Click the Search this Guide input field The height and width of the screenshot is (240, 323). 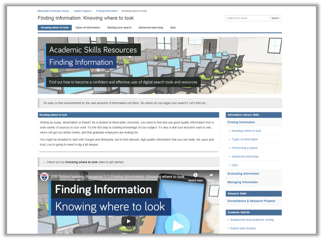(x=247, y=18)
